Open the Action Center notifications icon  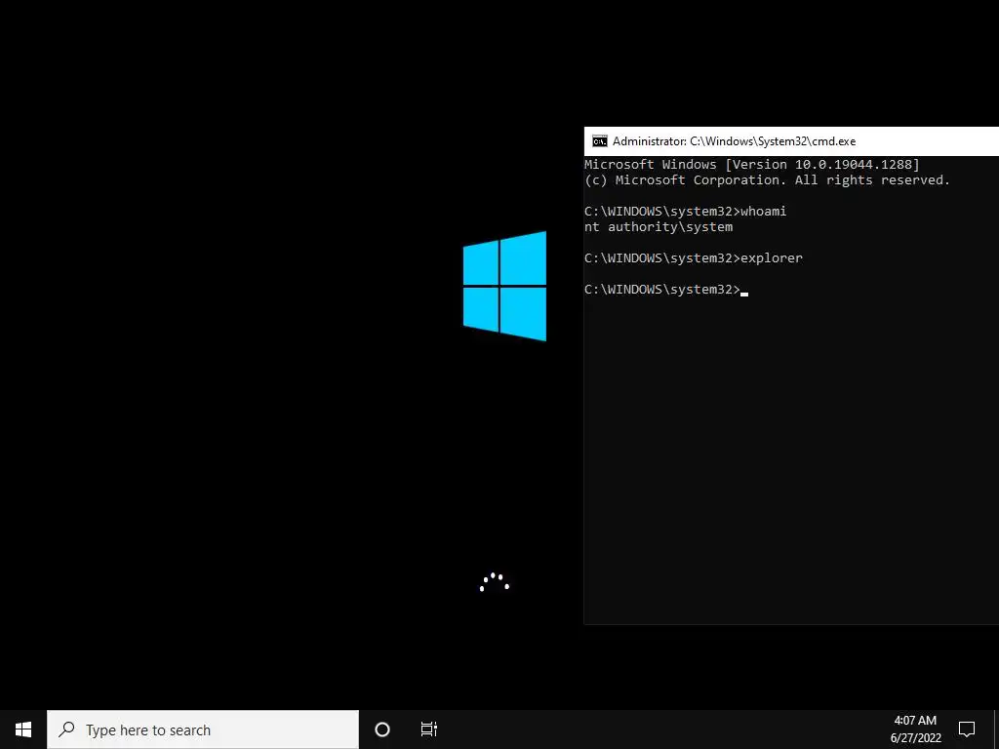[x=967, y=729]
